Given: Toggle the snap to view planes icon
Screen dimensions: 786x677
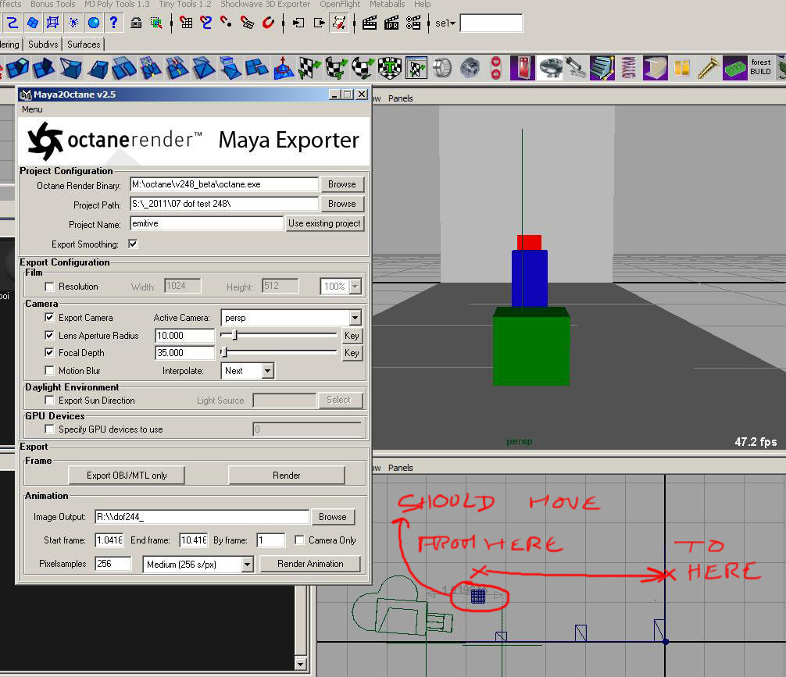Looking at the screenshot, I should pyautogui.click(x=247, y=23).
